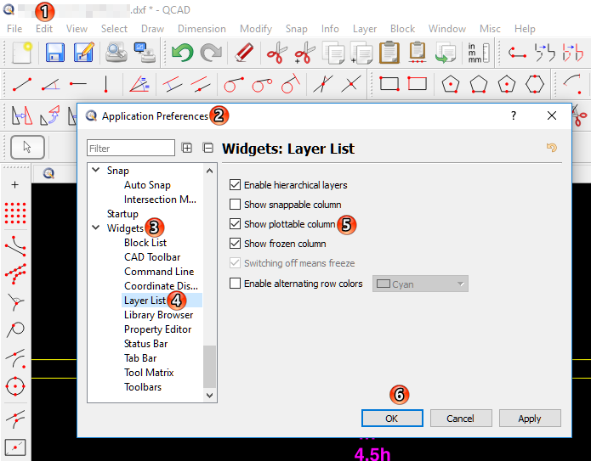Click the OK button
This screenshot has height=461, width=591.
coord(392,419)
